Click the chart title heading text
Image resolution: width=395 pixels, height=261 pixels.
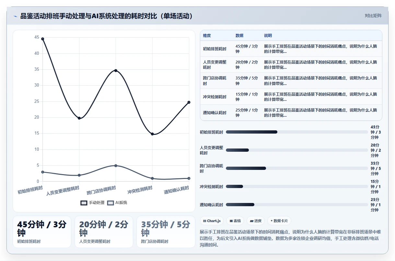point(107,16)
